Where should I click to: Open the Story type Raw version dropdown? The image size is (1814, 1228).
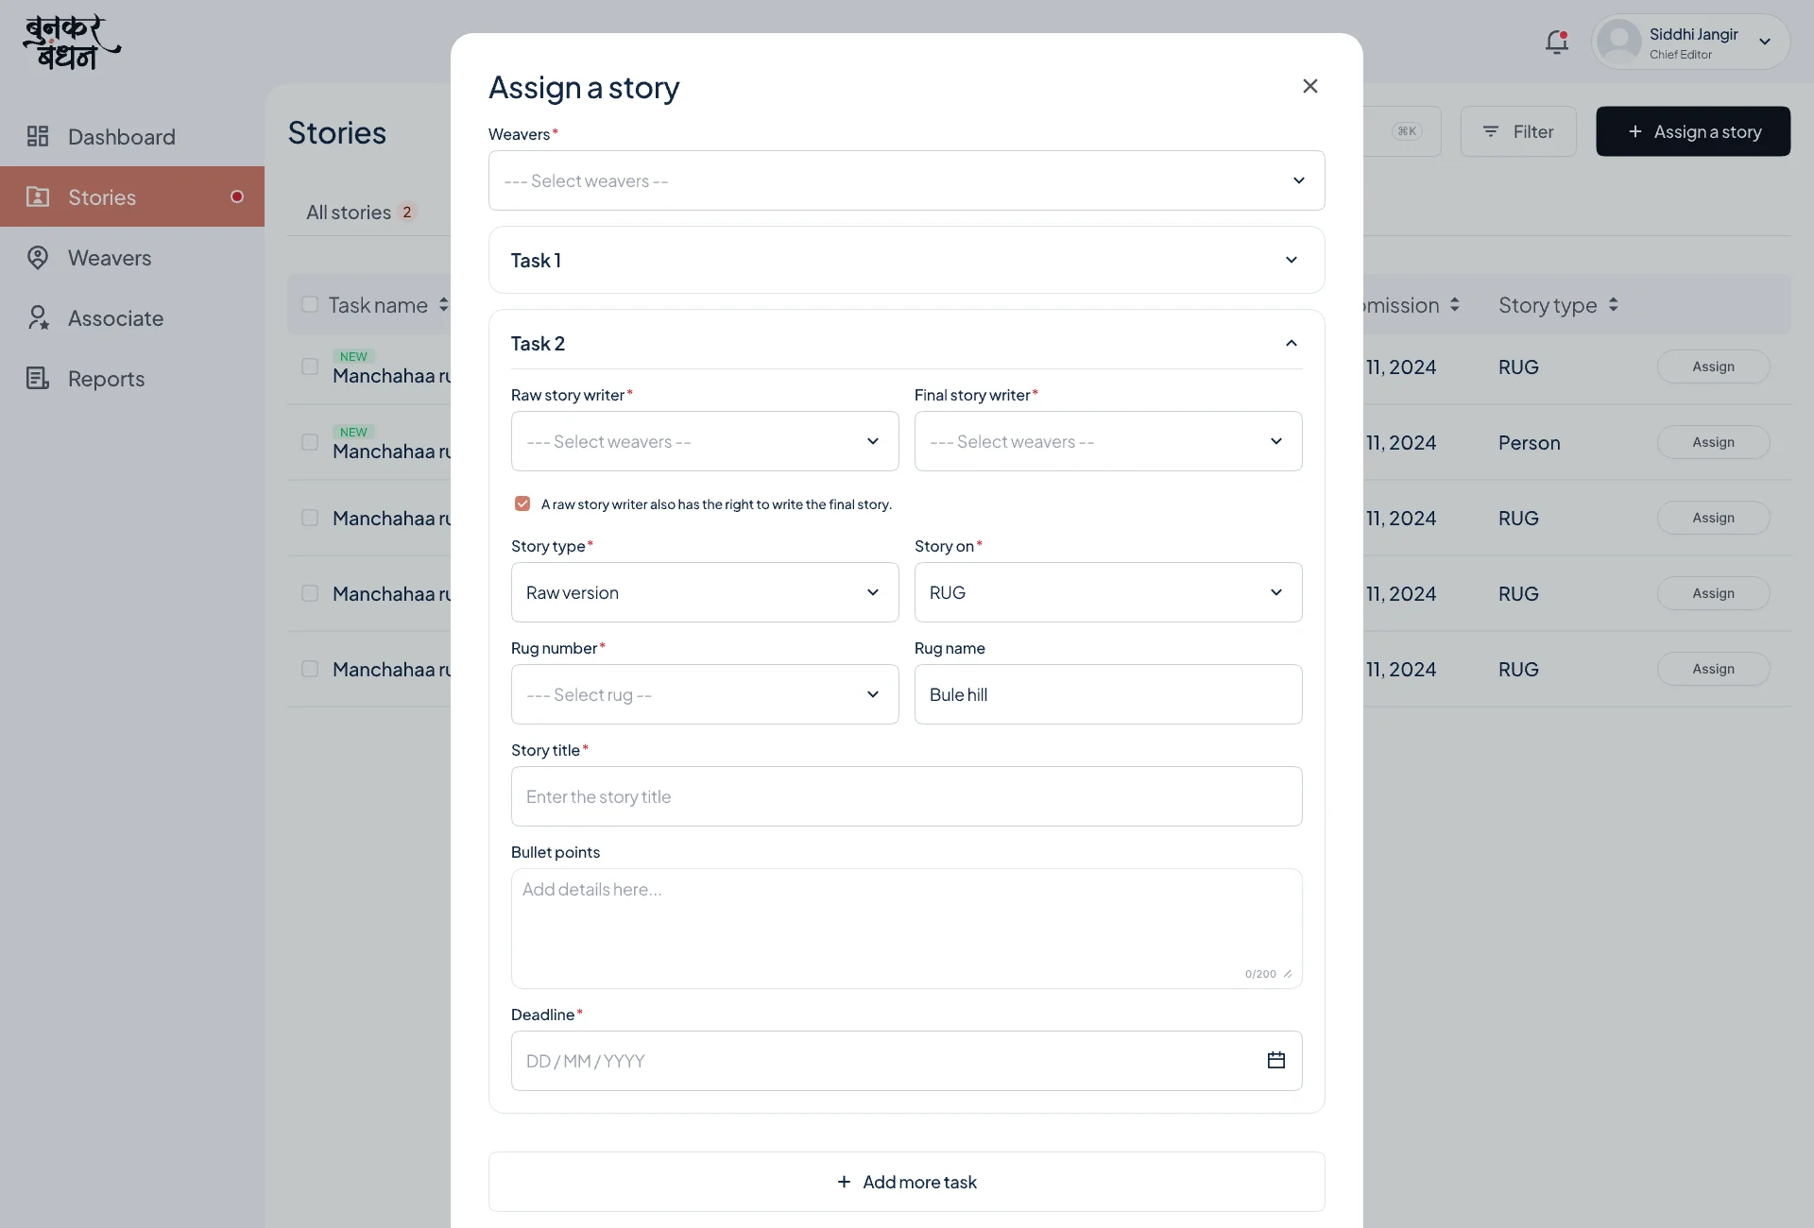pyautogui.click(x=705, y=592)
